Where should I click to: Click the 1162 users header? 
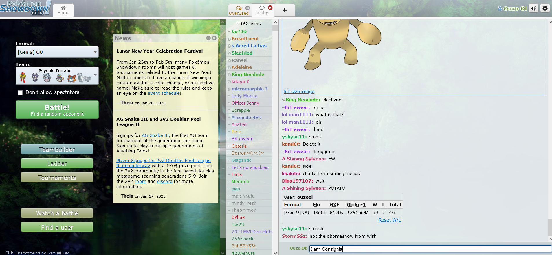tap(249, 24)
